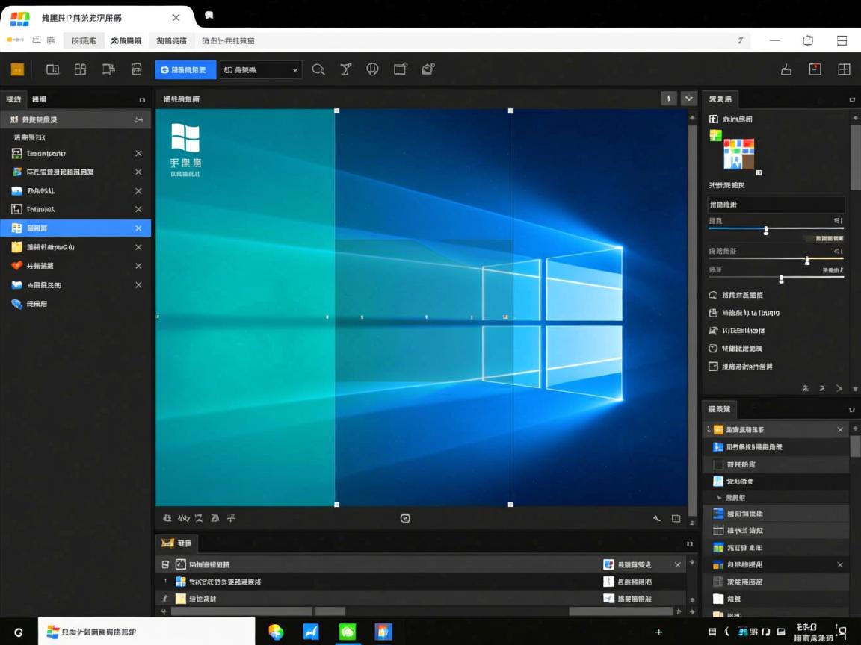The image size is (861, 645).
Task: Click the magnifier search icon in the toolbar
Action: [x=318, y=69]
